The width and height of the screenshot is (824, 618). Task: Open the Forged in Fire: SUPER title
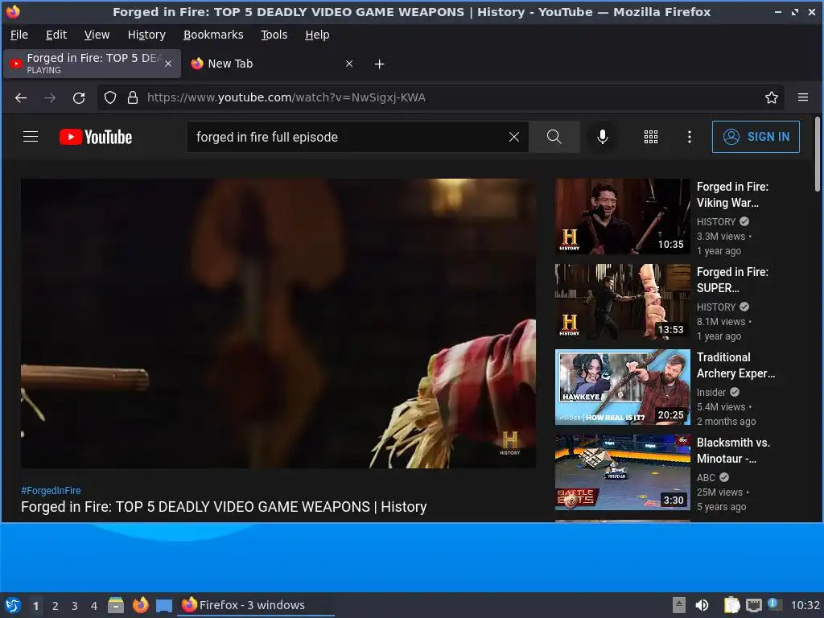point(732,279)
